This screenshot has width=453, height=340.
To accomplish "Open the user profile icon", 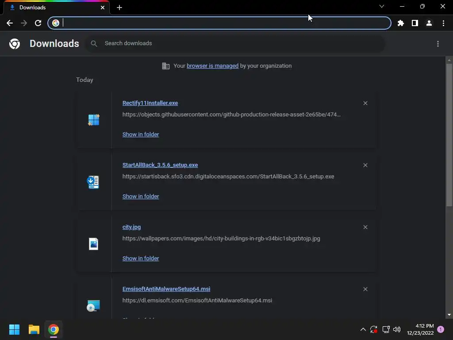I will [x=429, y=23].
